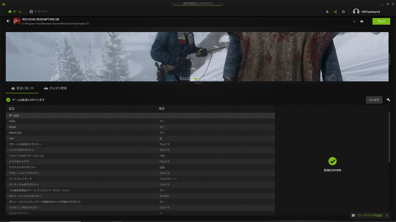Select シャドウのクオリティ row
396x222 pixels.
tap(140, 150)
